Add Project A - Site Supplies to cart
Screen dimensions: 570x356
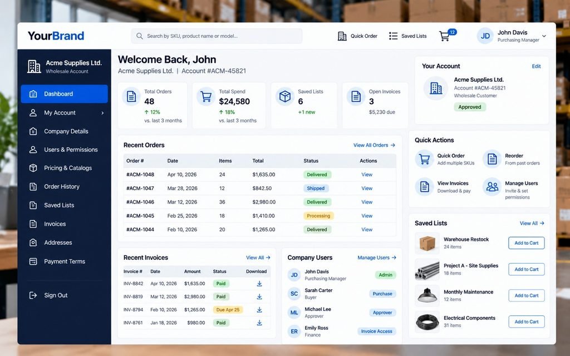coord(527,269)
